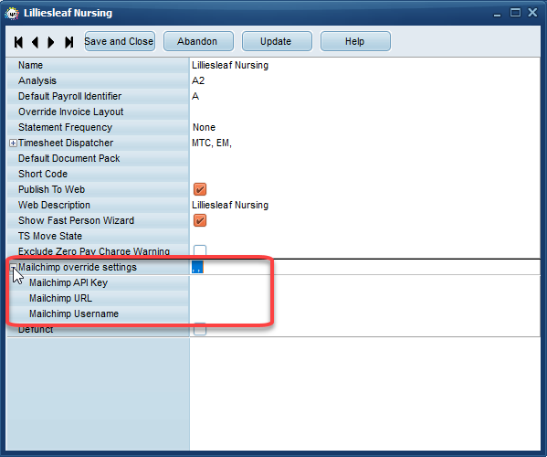The width and height of the screenshot is (547, 457).
Task: Go to first record arrow
Action: click(18, 42)
